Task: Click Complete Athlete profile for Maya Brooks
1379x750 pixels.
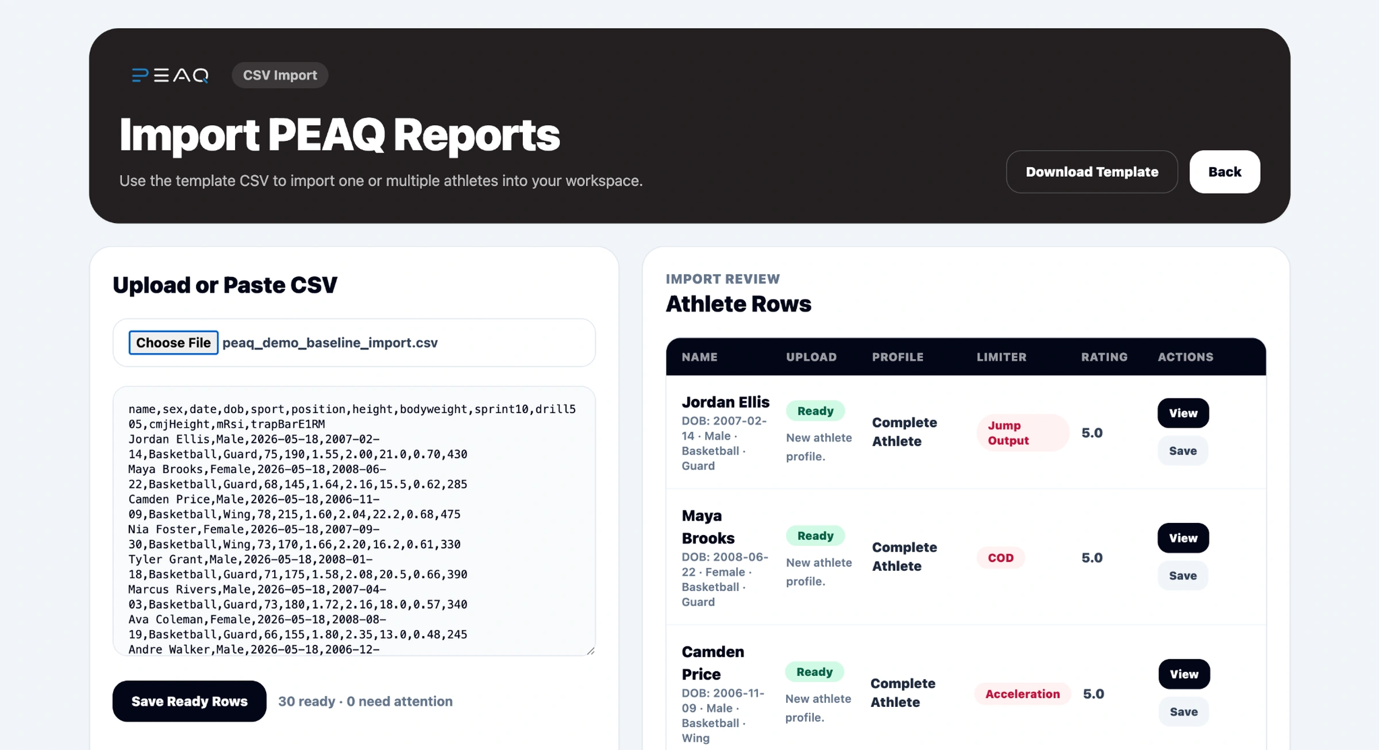Action: pos(904,556)
